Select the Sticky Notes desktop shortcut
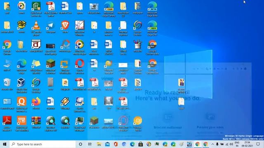This screenshot has width=264, height=148. click(x=36, y=67)
